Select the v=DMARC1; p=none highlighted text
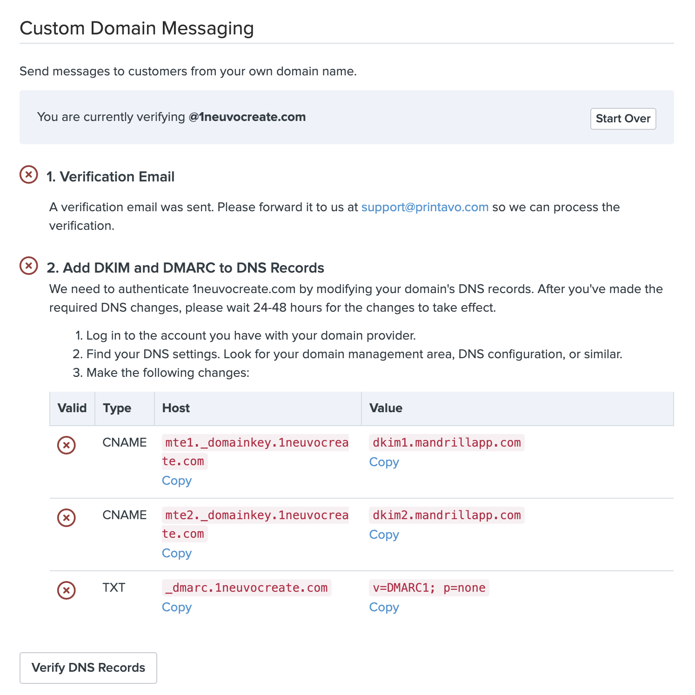This screenshot has height=695, width=695. pos(428,588)
